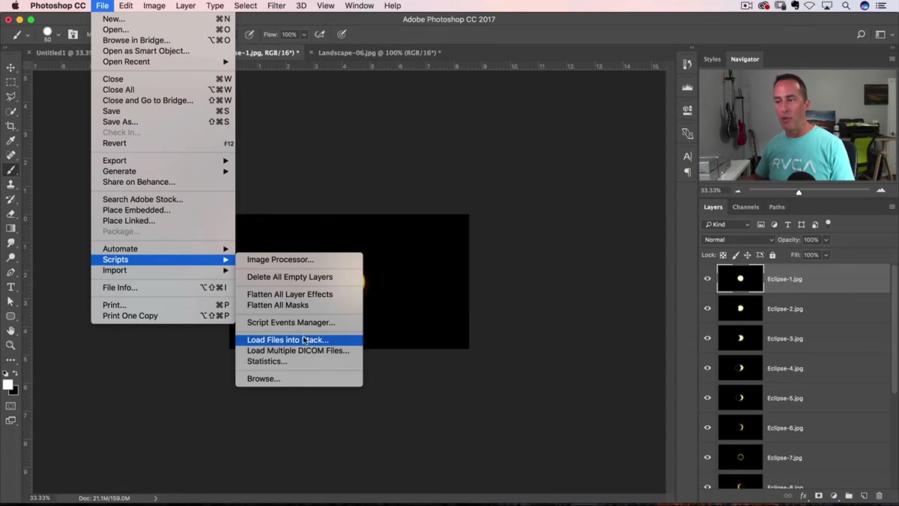Select the Hand tool

click(x=10, y=330)
